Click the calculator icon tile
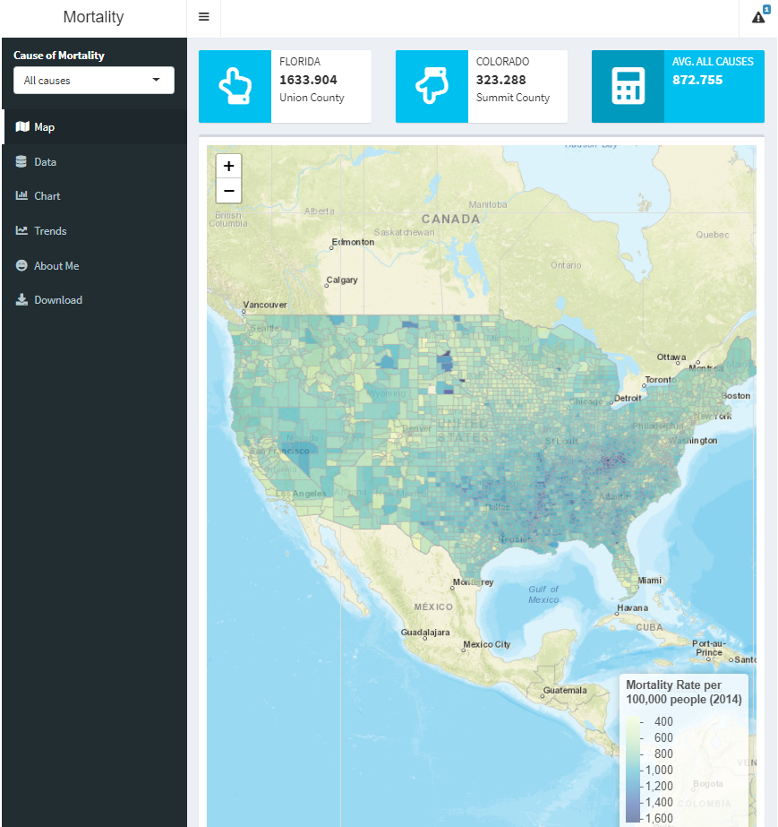Image resolution: width=778 pixels, height=827 pixels. click(628, 86)
